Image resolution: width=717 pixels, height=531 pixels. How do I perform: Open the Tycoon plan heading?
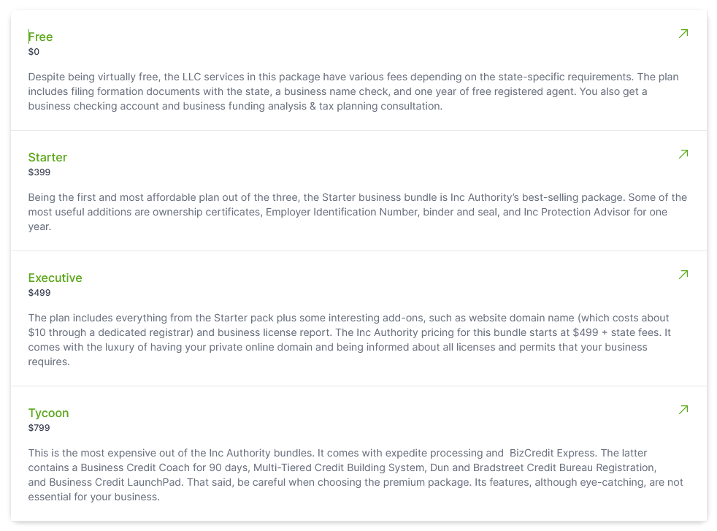point(48,413)
